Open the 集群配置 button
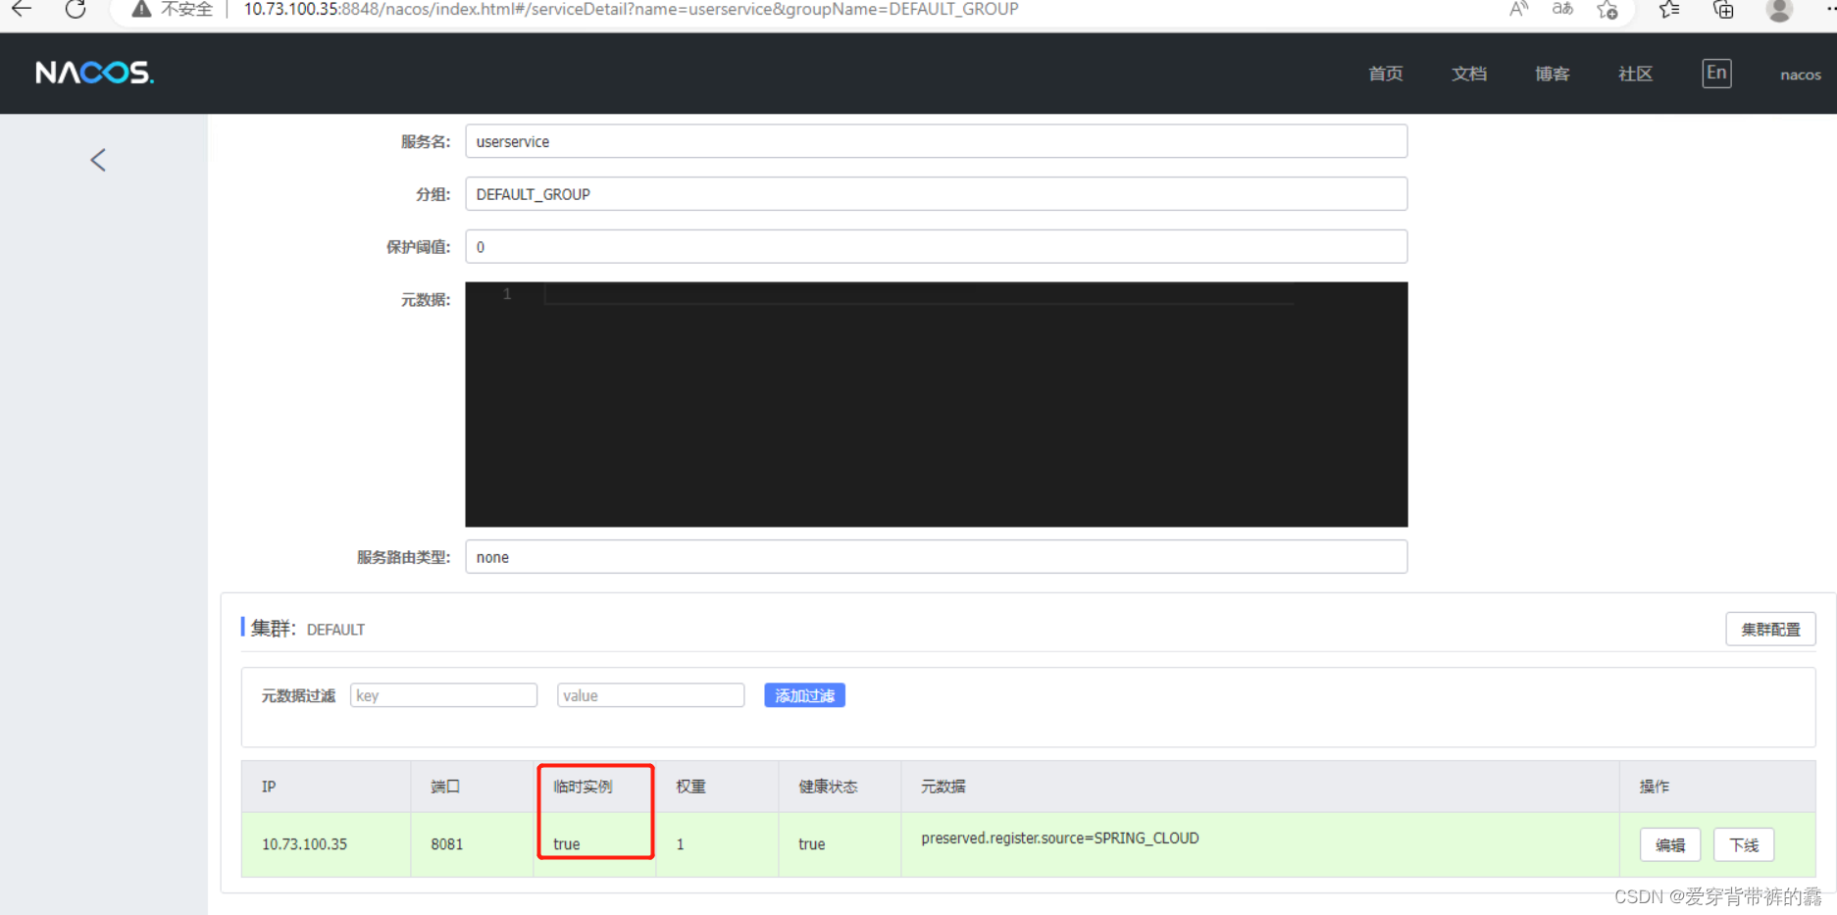 (1770, 630)
